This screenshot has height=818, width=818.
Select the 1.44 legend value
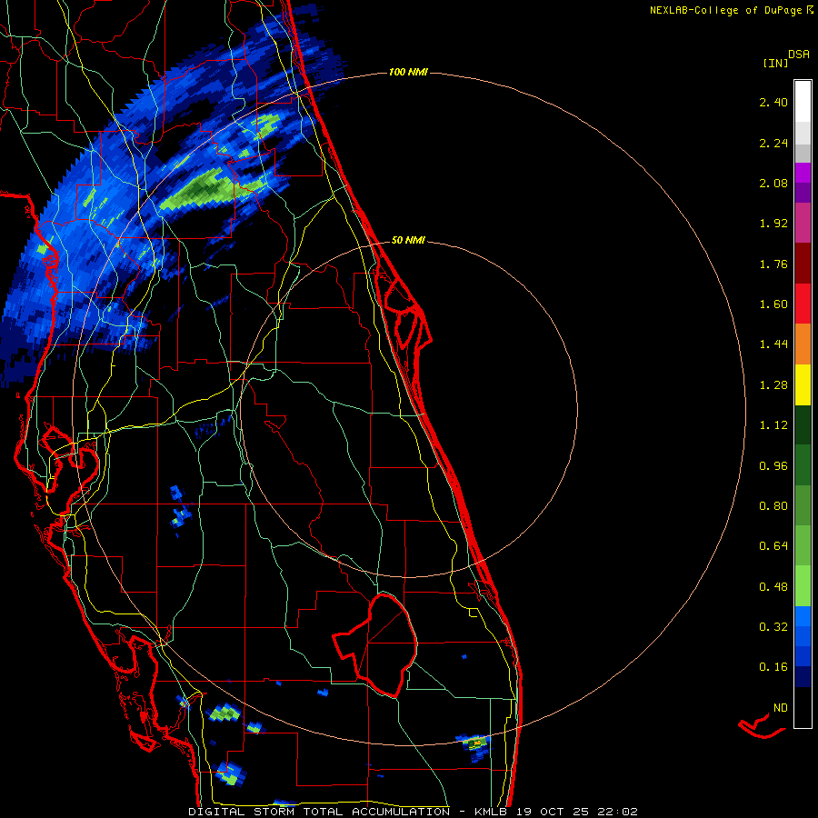(773, 344)
